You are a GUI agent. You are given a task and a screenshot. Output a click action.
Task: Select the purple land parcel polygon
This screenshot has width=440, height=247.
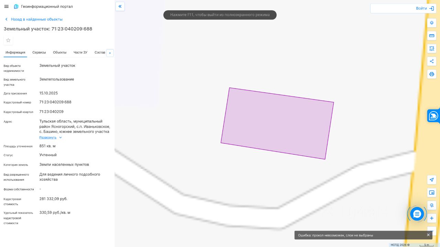[277, 123]
